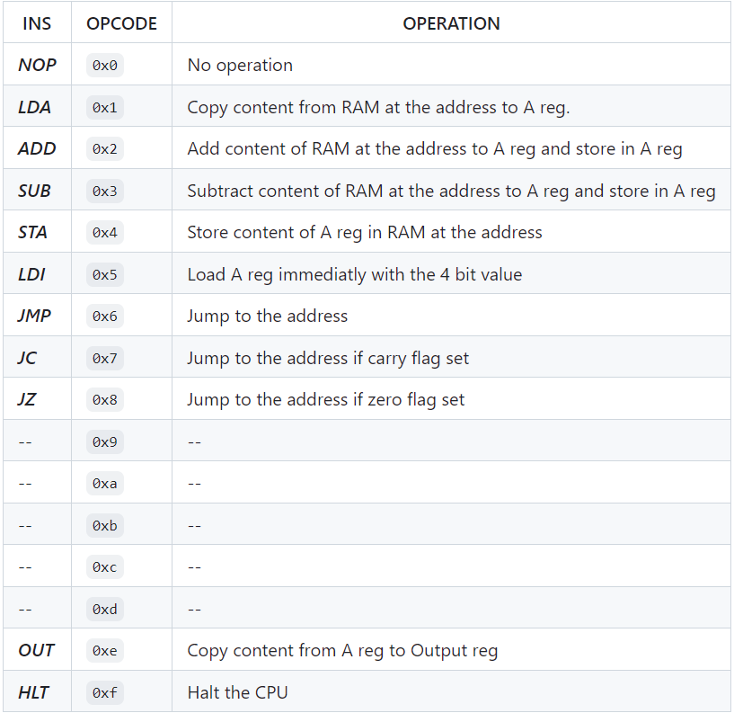
Task: Select the OUT instruction name
Action: (x=36, y=650)
